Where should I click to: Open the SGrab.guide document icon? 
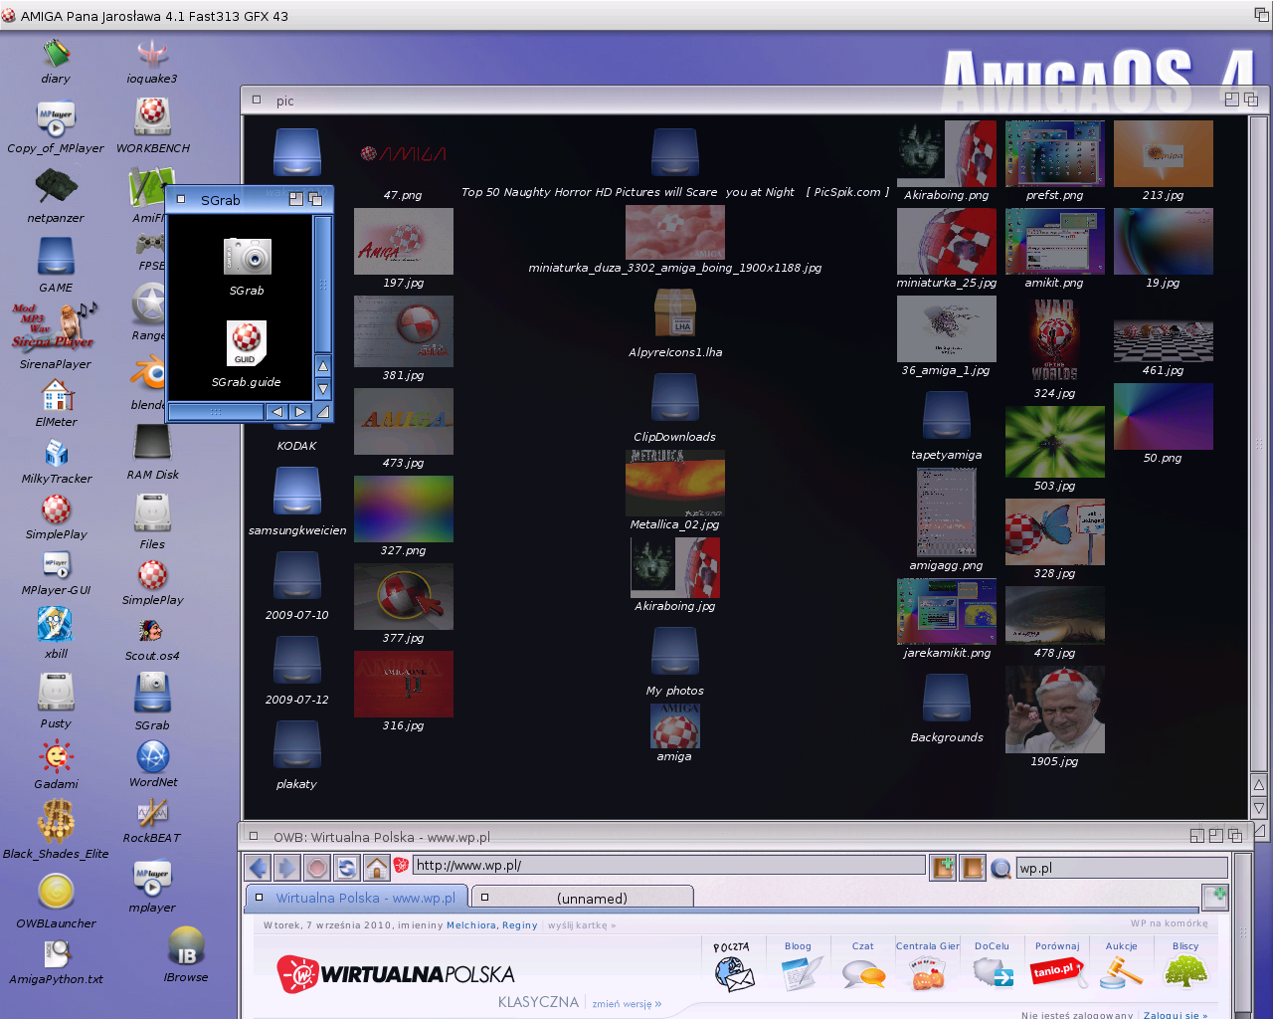point(246,345)
